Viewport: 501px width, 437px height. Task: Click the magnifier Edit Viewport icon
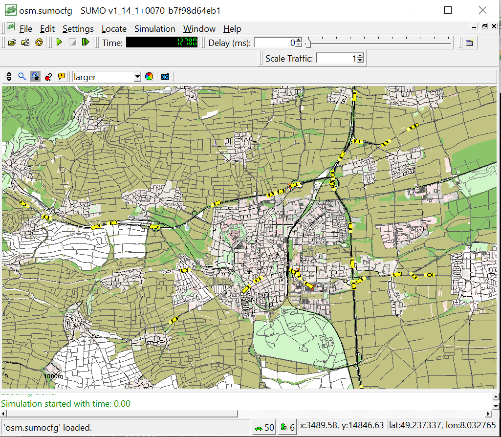click(22, 77)
